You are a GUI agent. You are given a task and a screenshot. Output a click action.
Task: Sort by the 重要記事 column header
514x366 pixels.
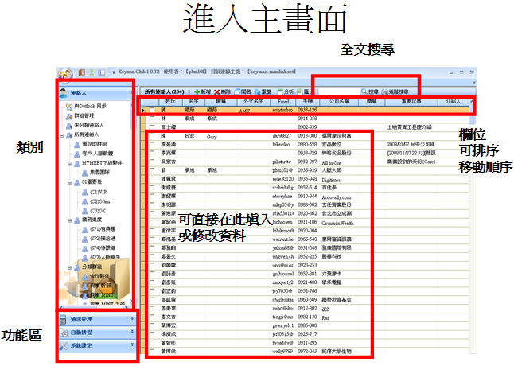pos(411,102)
